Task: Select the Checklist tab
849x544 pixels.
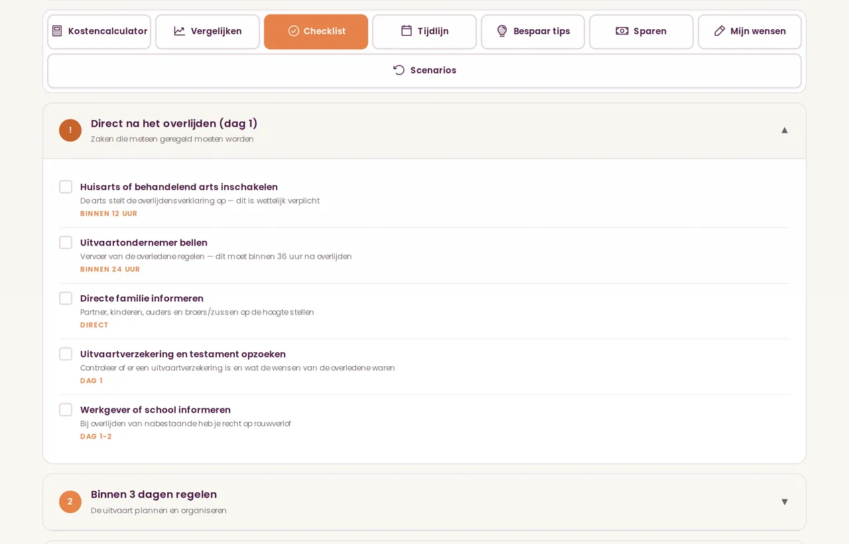Action: [316, 32]
